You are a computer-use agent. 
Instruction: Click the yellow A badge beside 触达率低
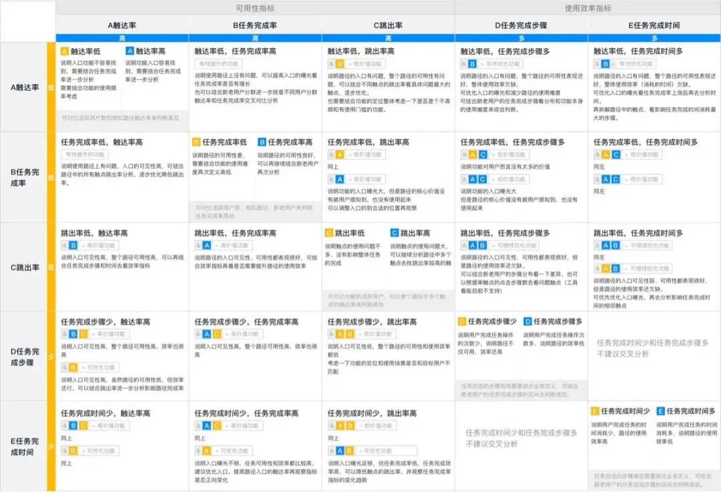[65, 51]
